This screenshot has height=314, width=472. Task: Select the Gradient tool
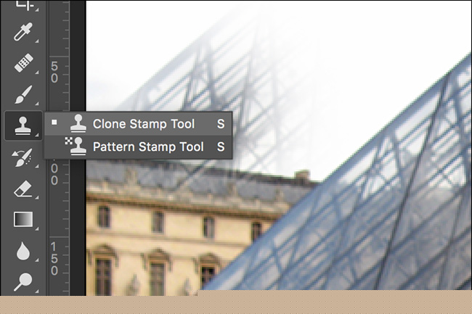(x=23, y=219)
